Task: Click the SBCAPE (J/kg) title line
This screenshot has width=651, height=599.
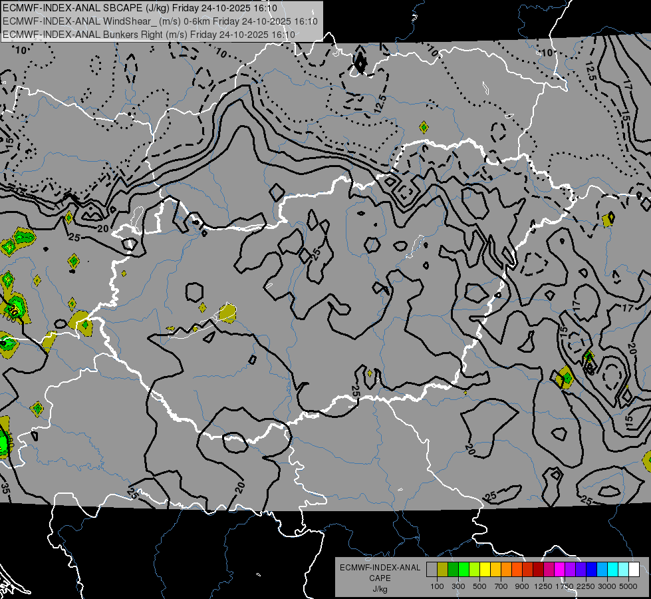Action: [140, 8]
